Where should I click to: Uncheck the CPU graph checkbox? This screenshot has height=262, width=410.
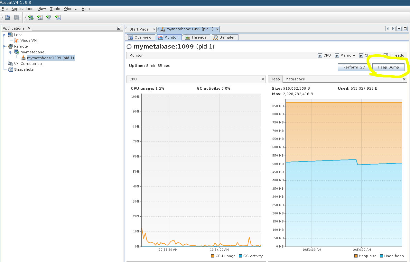tap(320, 55)
